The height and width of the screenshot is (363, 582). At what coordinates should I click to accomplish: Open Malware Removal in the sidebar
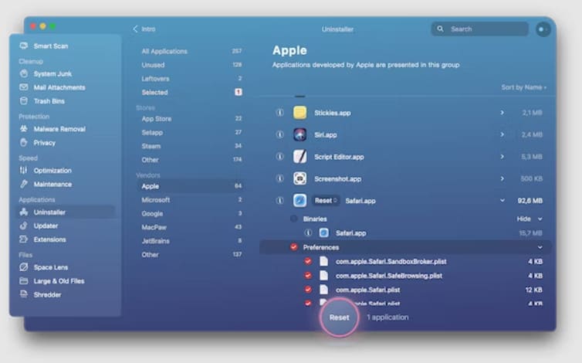59,129
